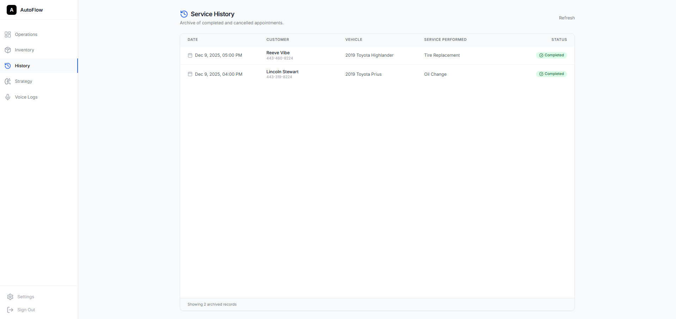
Task: Click the Strategy brain icon
Action: pos(8,81)
